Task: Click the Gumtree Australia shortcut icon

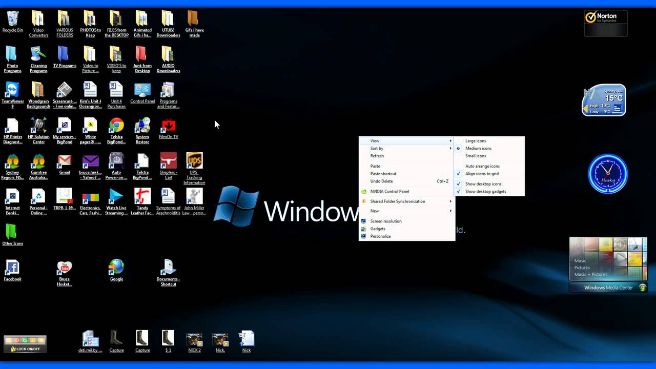Action: (38, 166)
